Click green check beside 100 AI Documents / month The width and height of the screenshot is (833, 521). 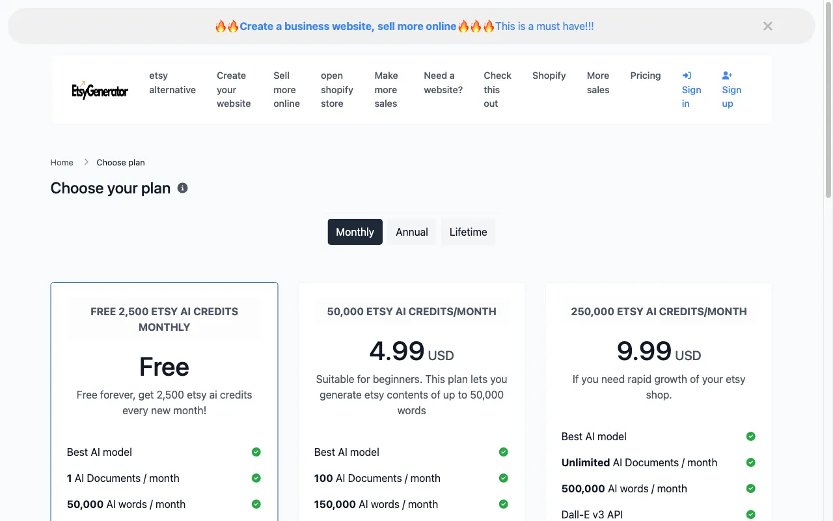pyautogui.click(x=504, y=478)
